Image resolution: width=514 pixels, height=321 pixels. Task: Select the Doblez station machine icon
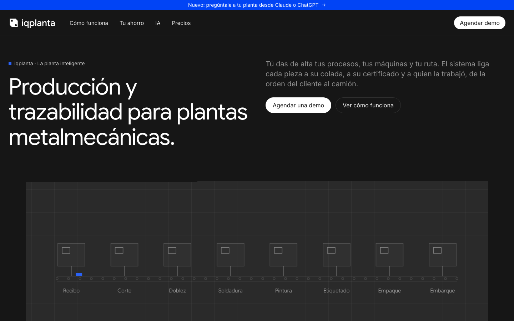(177, 255)
